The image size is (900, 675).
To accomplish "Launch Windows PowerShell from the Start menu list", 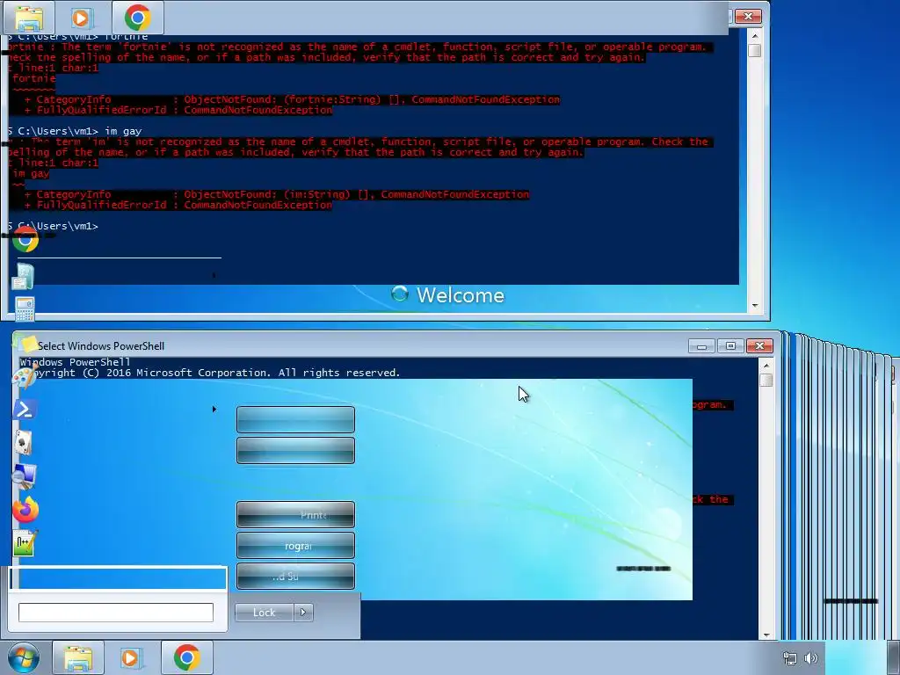I will [25, 410].
